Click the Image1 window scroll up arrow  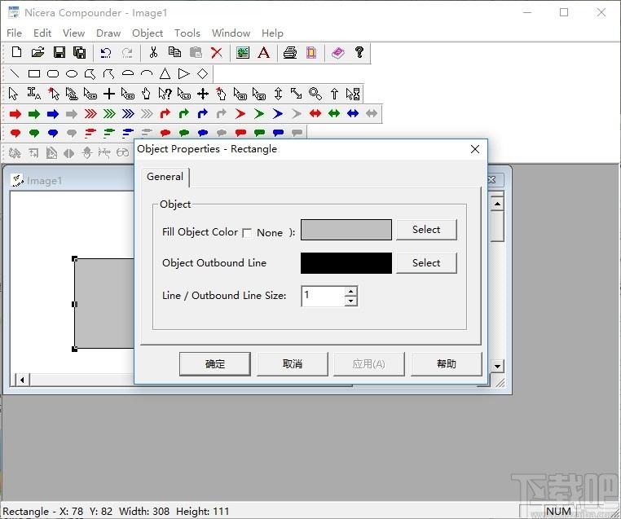point(497,204)
